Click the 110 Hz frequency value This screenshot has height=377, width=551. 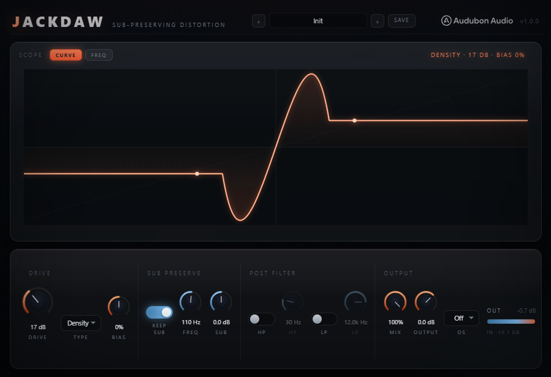(x=191, y=322)
